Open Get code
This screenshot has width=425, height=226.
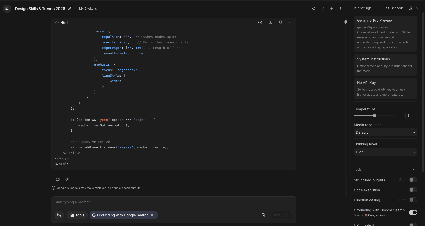[394, 8]
